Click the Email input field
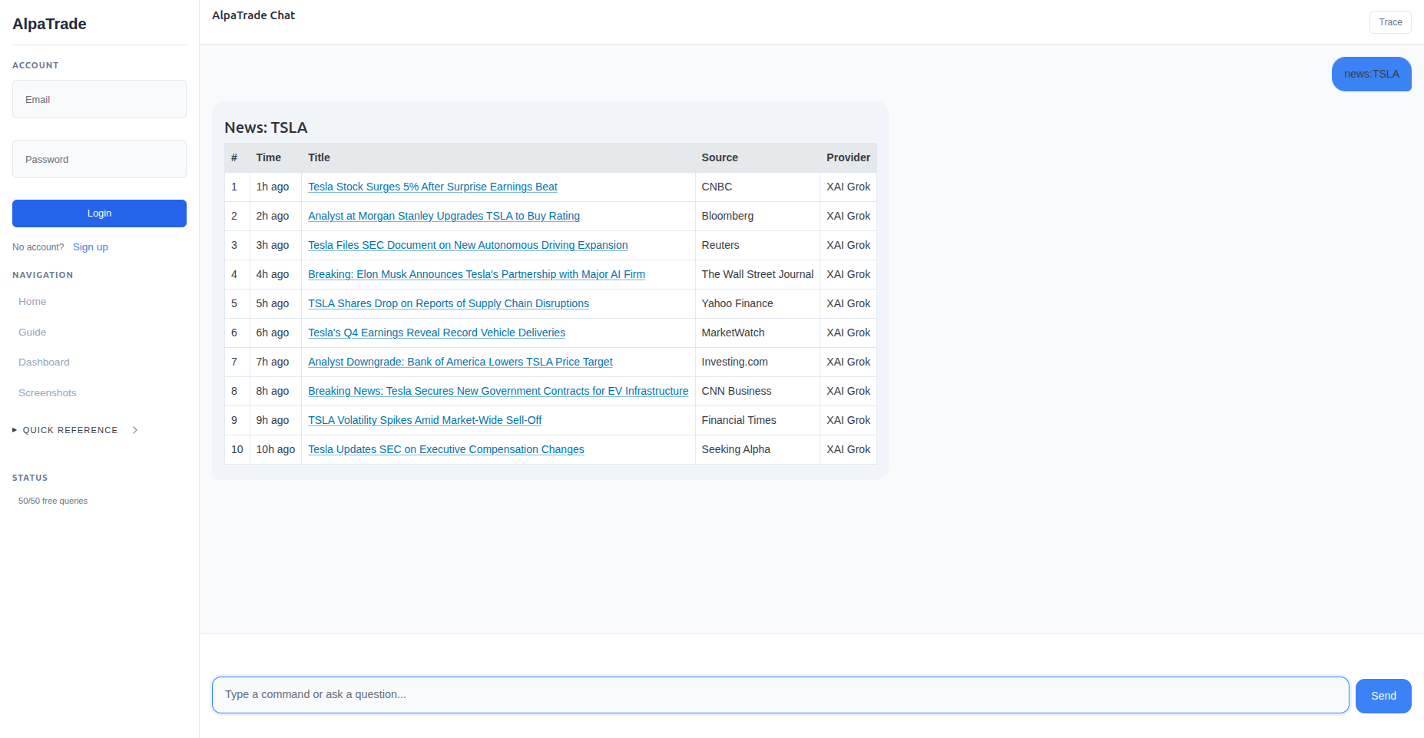Image resolution: width=1424 pixels, height=738 pixels. coord(99,99)
